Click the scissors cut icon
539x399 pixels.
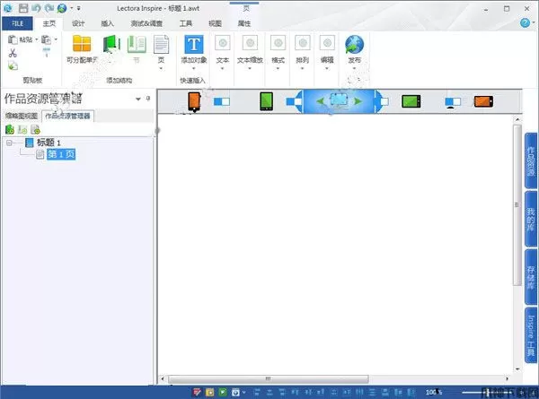[13, 53]
